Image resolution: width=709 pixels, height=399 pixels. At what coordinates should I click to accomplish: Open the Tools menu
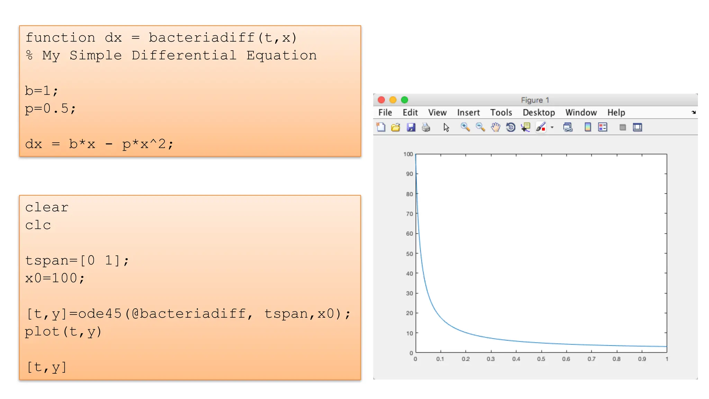point(501,113)
